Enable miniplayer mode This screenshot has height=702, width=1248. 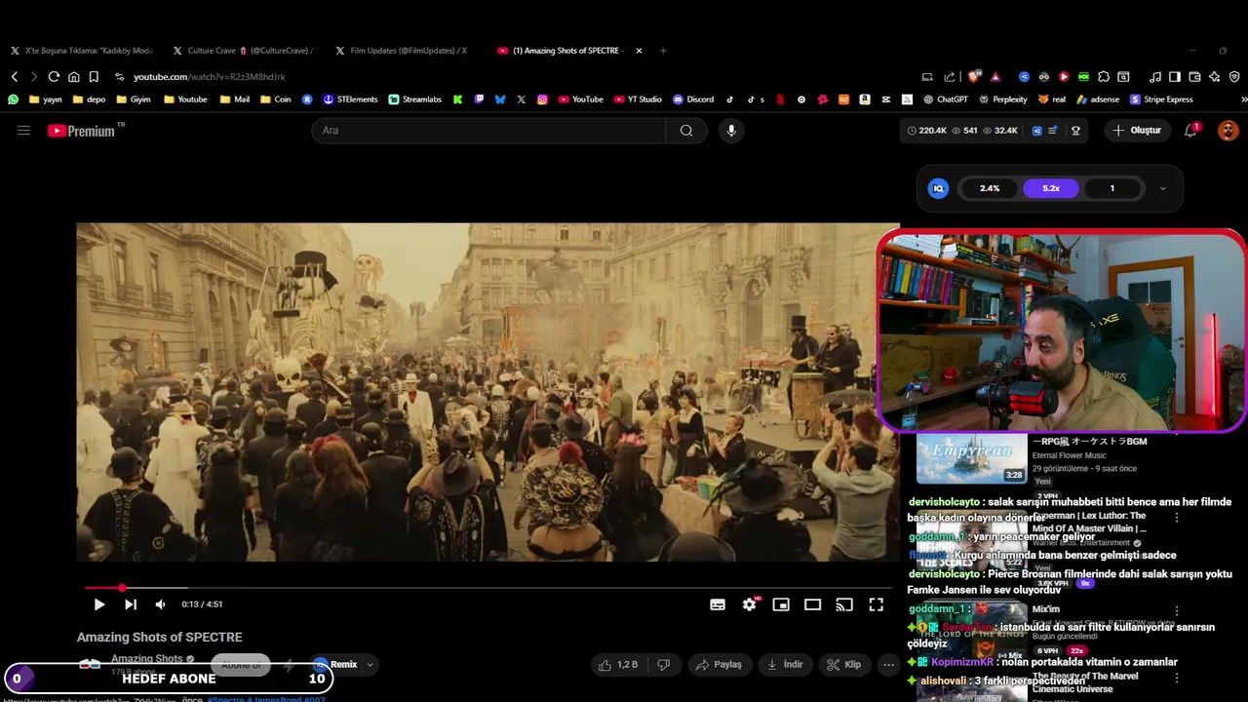[x=781, y=604]
